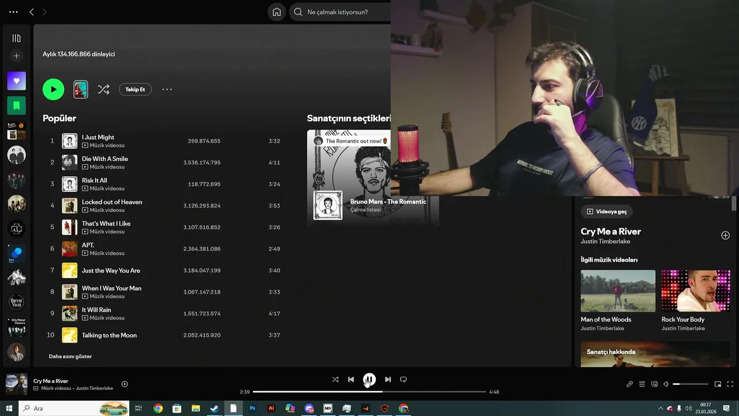Screen dimensions: 739x416
Task: Play artist with the green play button
Action: [x=53, y=90]
